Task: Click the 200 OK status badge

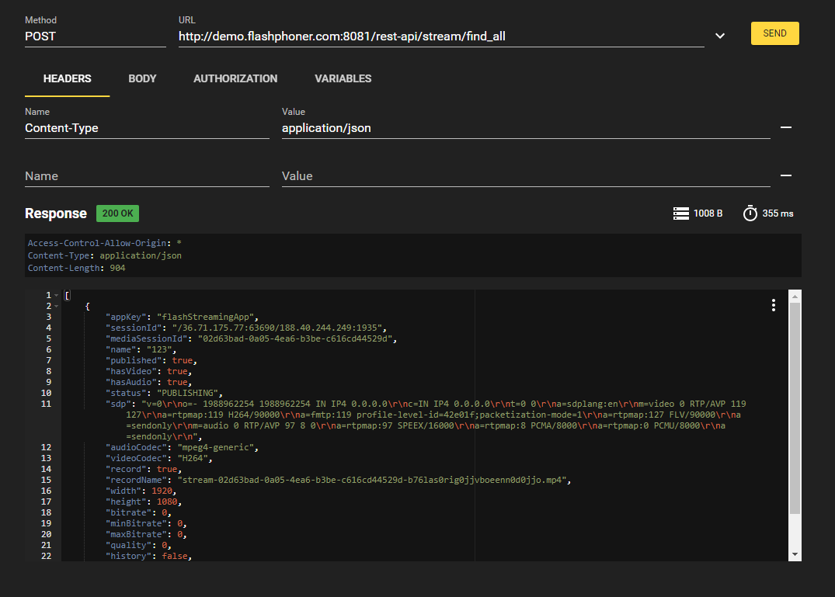Action: pyautogui.click(x=117, y=213)
